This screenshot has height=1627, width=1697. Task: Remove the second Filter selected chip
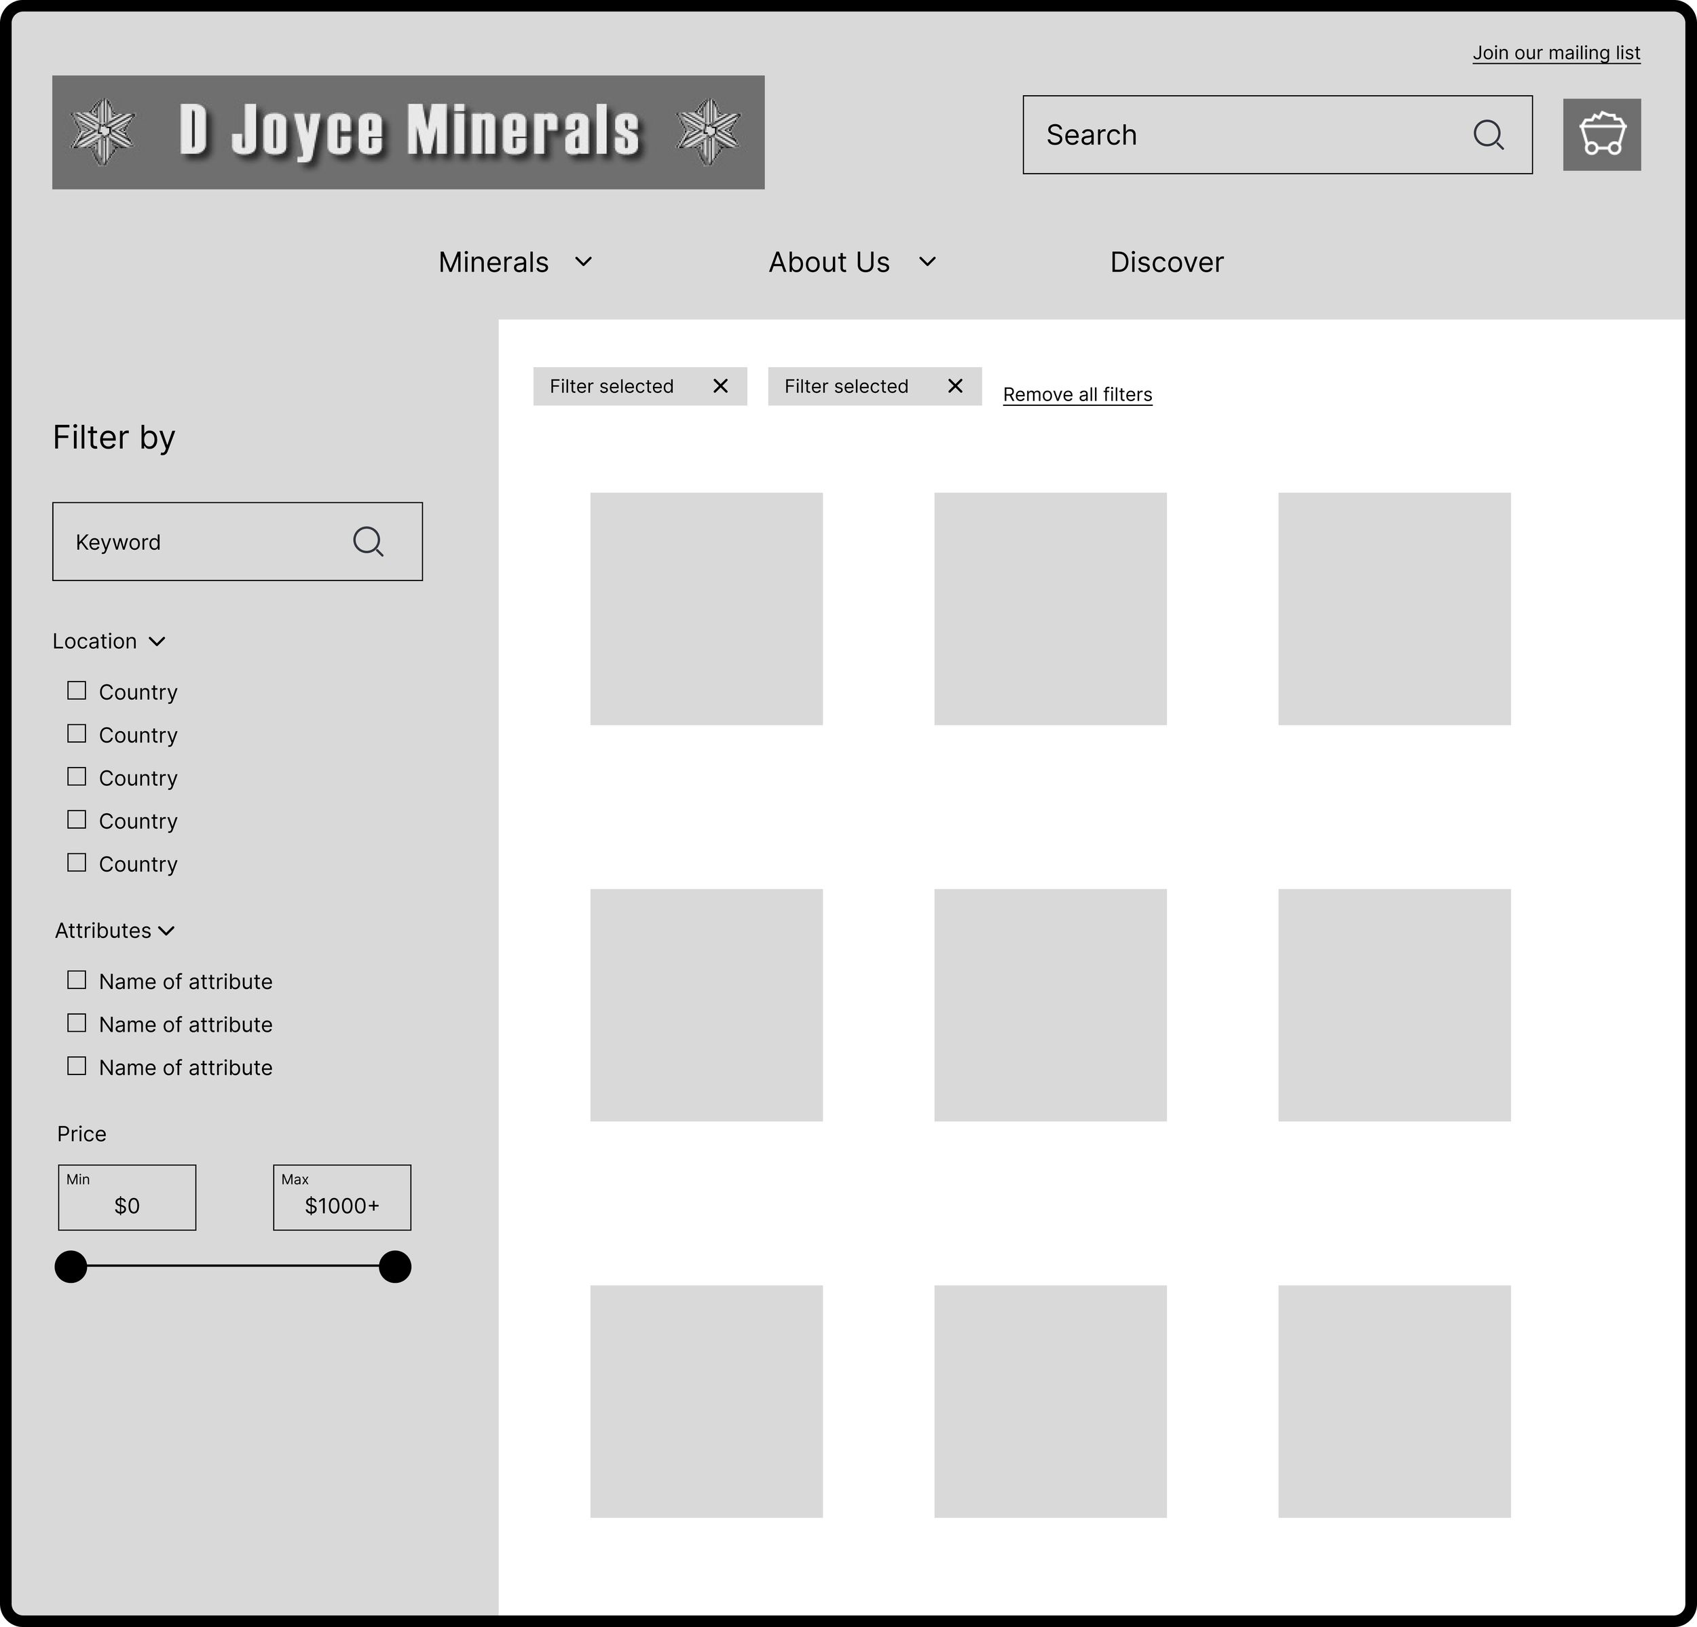954,386
